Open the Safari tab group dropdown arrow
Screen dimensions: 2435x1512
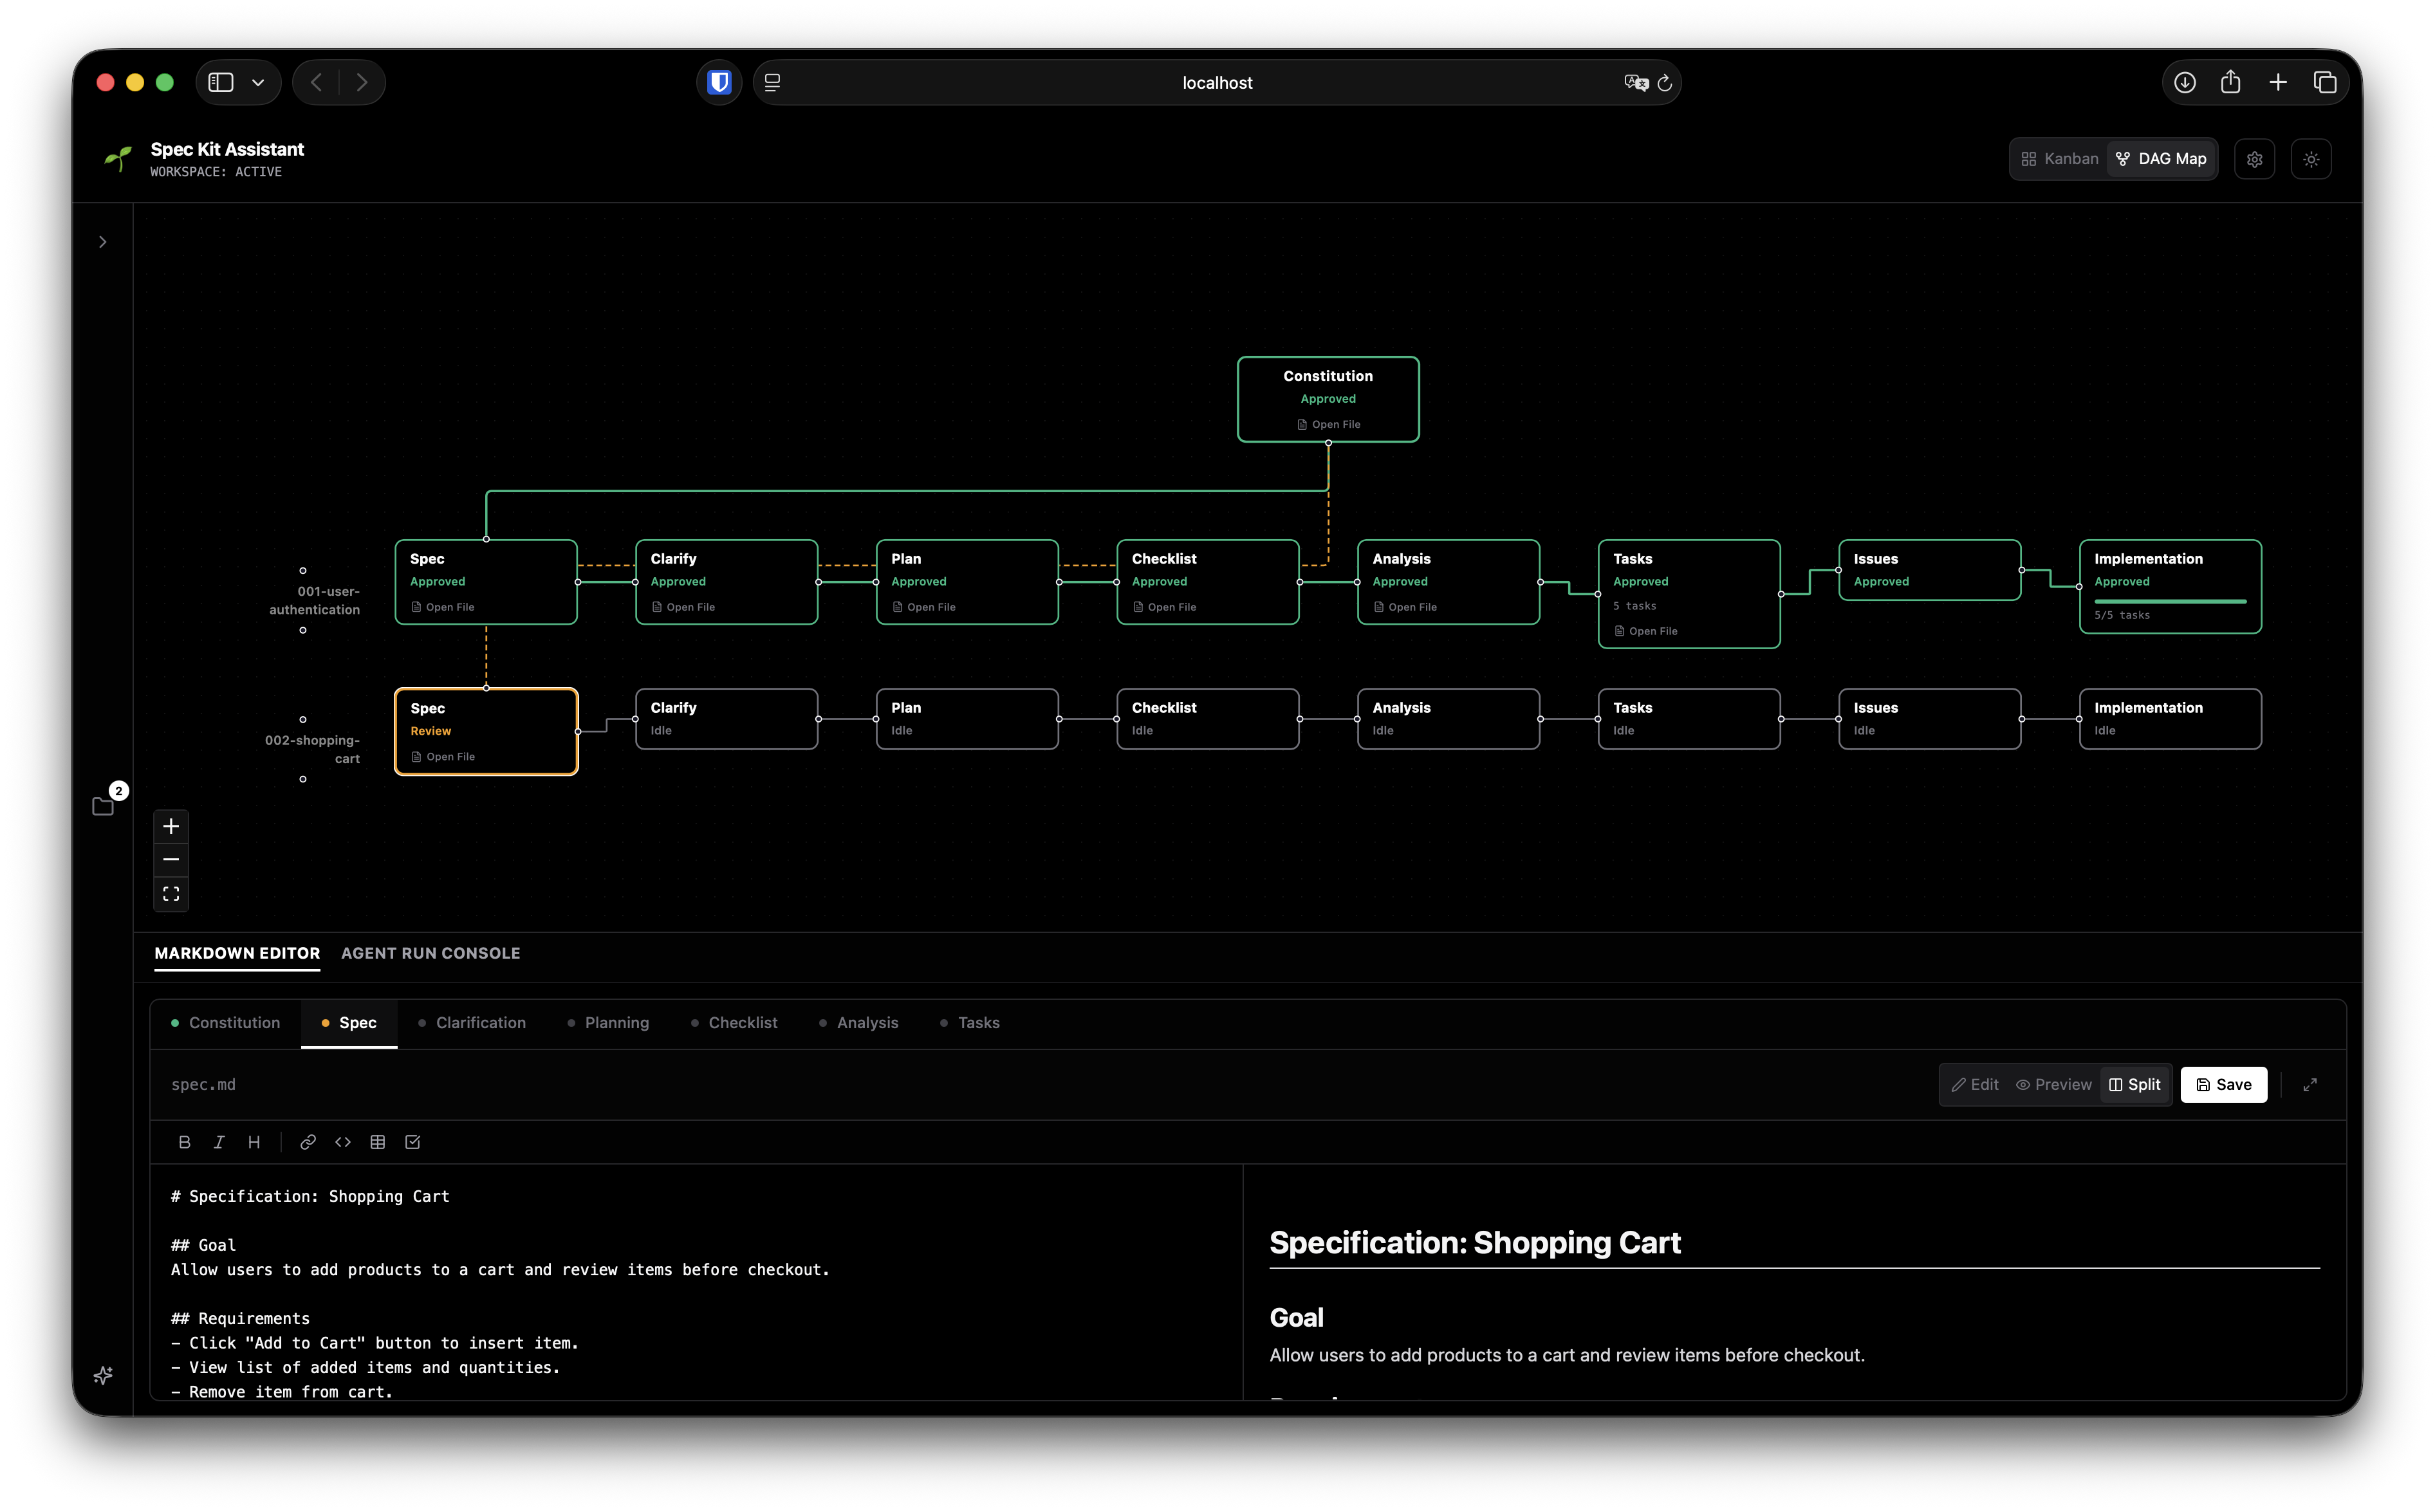click(x=258, y=83)
